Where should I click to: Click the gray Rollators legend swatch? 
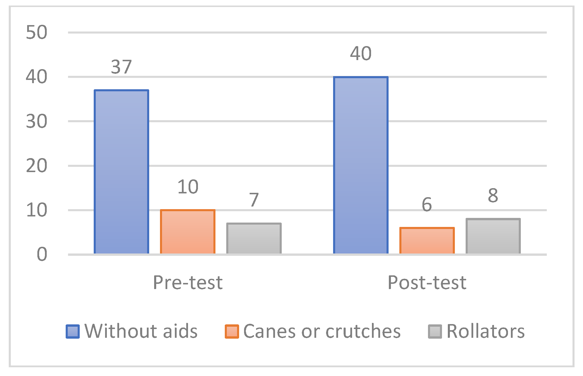435,331
